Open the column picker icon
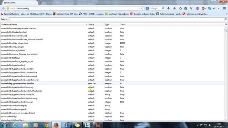 point(226,25)
